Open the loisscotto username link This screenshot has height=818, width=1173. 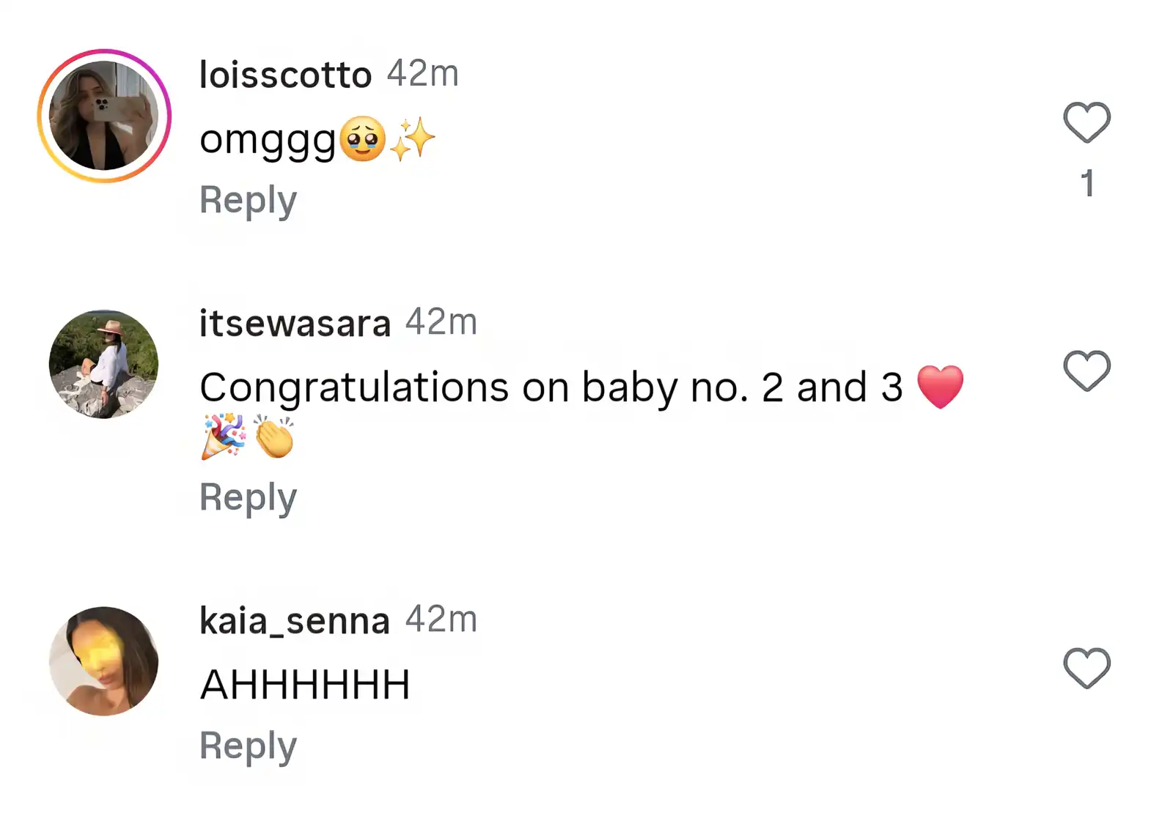tap(285, 75)
